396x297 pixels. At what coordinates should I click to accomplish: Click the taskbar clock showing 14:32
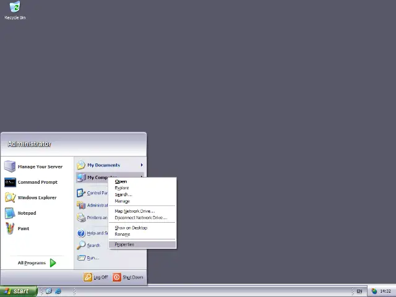click(x=385, y=291)
